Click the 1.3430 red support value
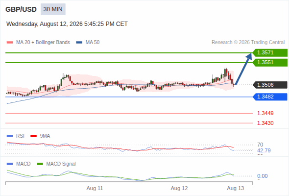The height and width of the screenshot is (196, 289). [265, 123]
